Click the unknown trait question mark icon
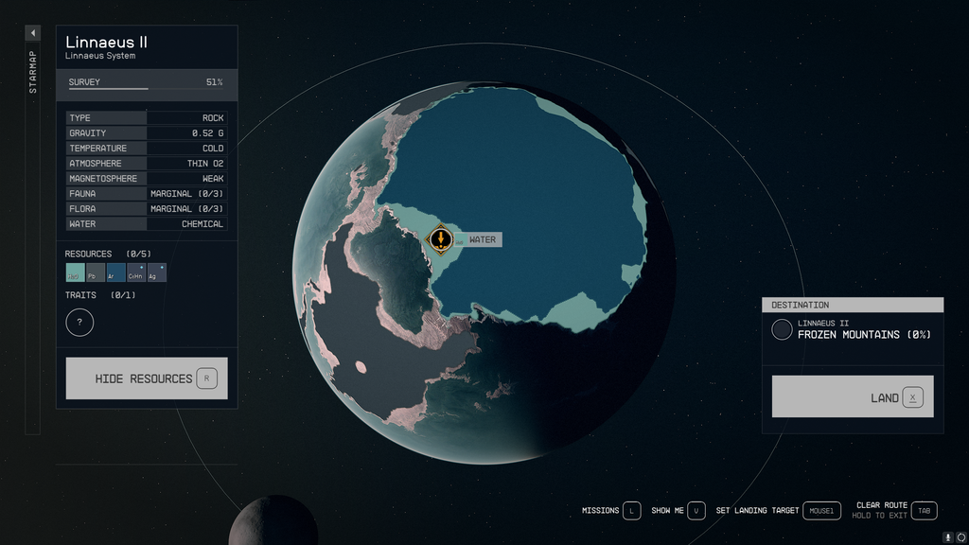The height and width of the screenshot is (545, 969). coord(79,323)
